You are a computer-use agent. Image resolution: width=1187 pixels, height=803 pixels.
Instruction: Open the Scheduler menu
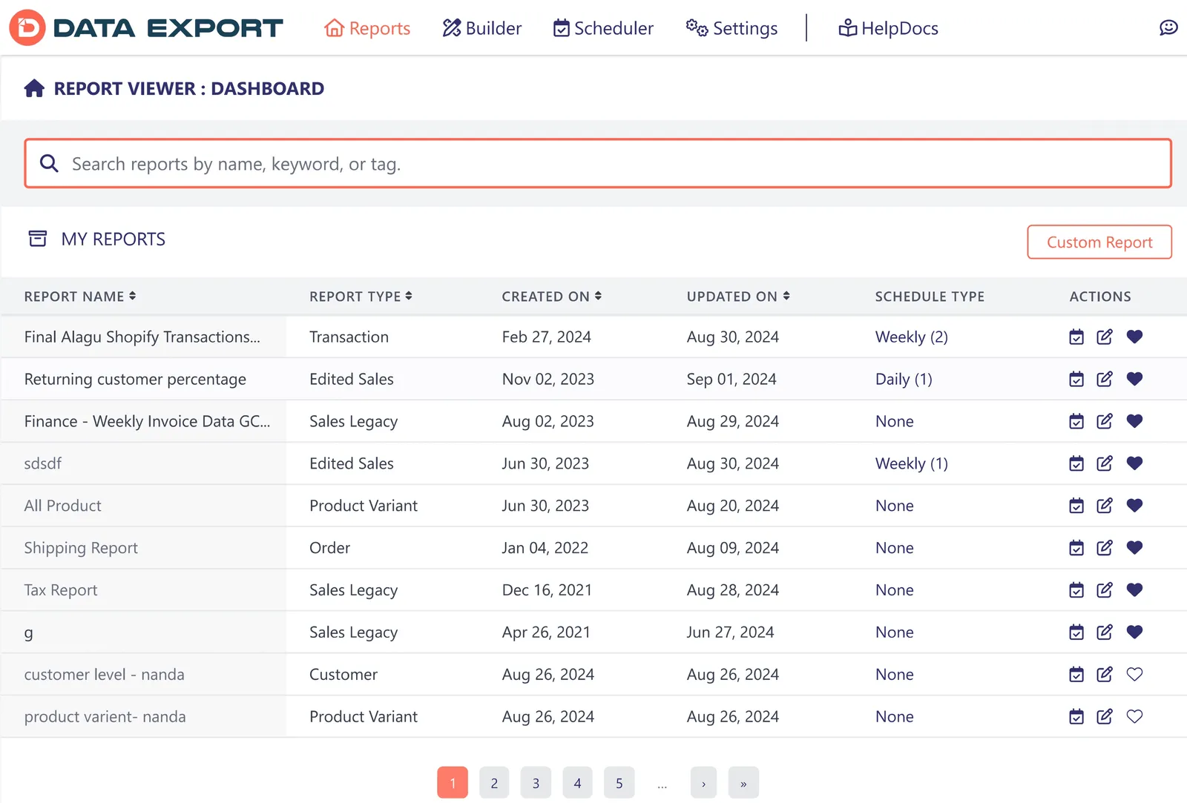coord(603,28)
